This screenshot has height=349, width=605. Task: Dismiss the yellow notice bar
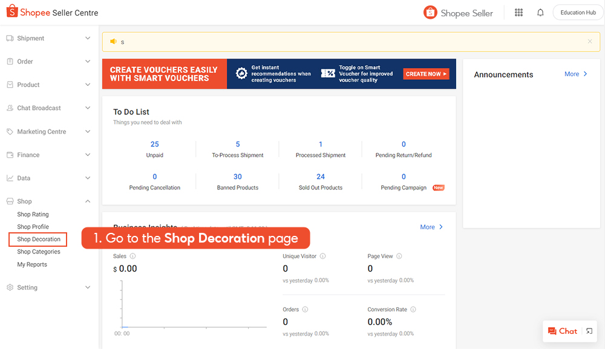[x=589, y=41]
